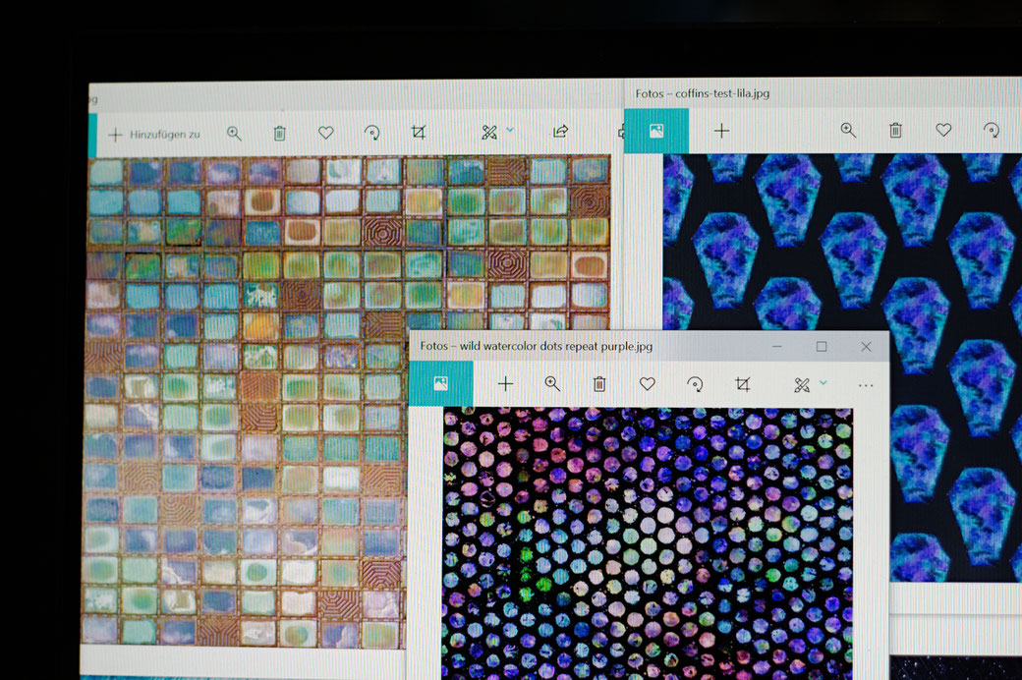Viewport: 1022px width, 680px height.
Task: Zoom the wild watercolor dots image
Action: 552,384
